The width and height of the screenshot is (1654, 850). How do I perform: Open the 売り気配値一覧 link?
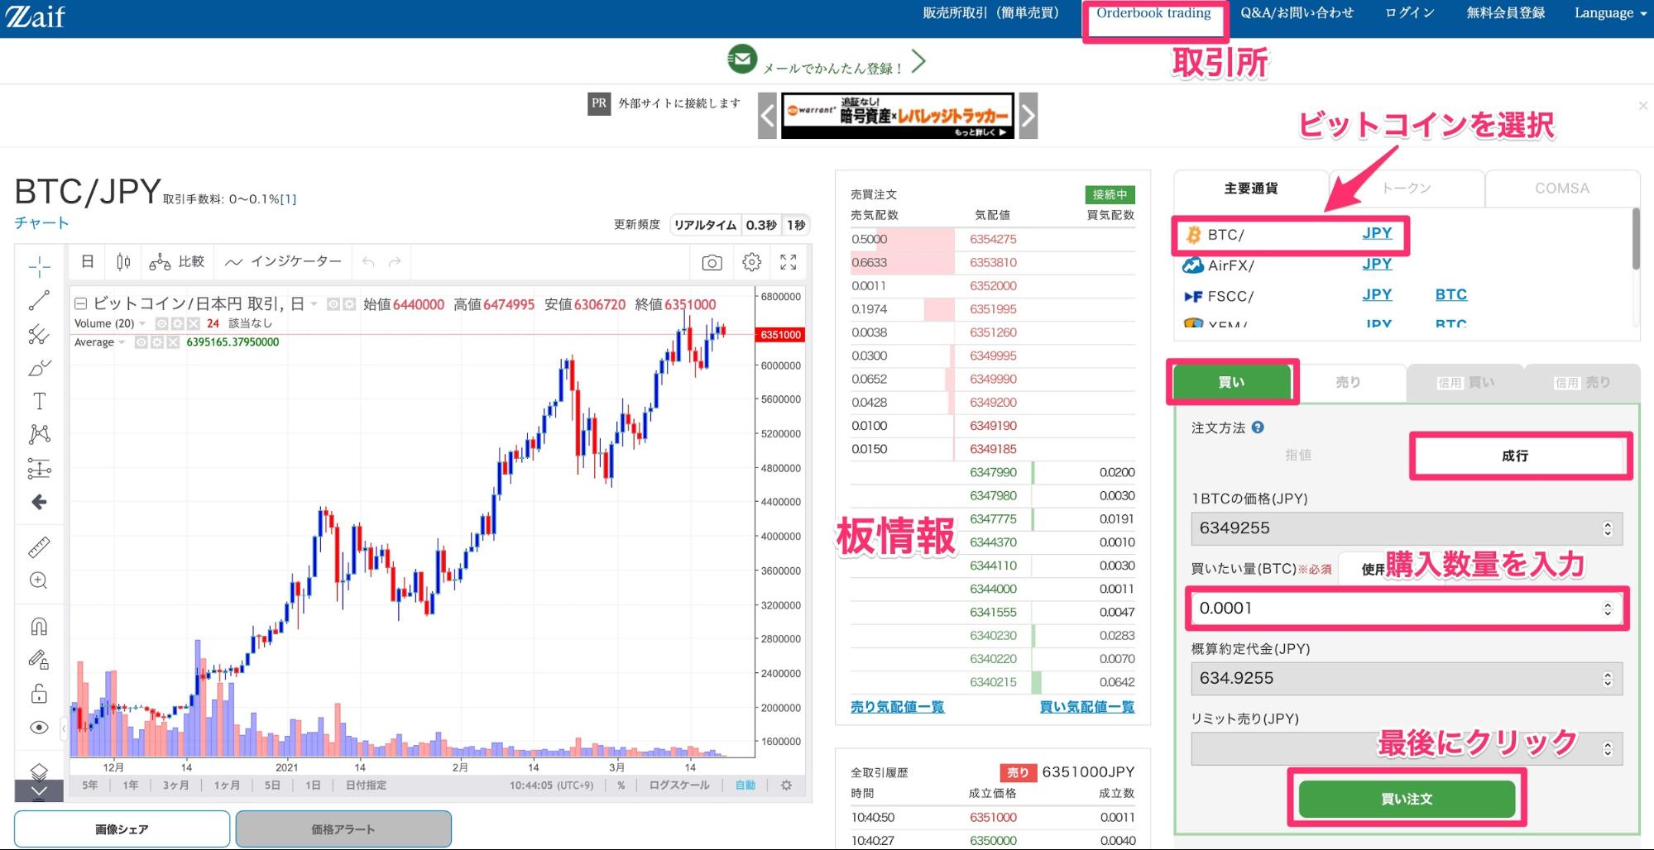896,707
